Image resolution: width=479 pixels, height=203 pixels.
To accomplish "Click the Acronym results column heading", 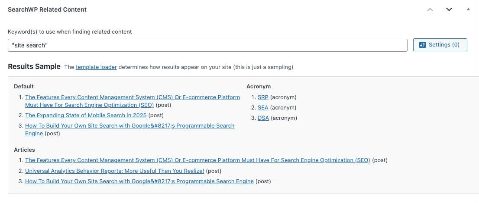I will pyautogui.click(x=259, y=87).
